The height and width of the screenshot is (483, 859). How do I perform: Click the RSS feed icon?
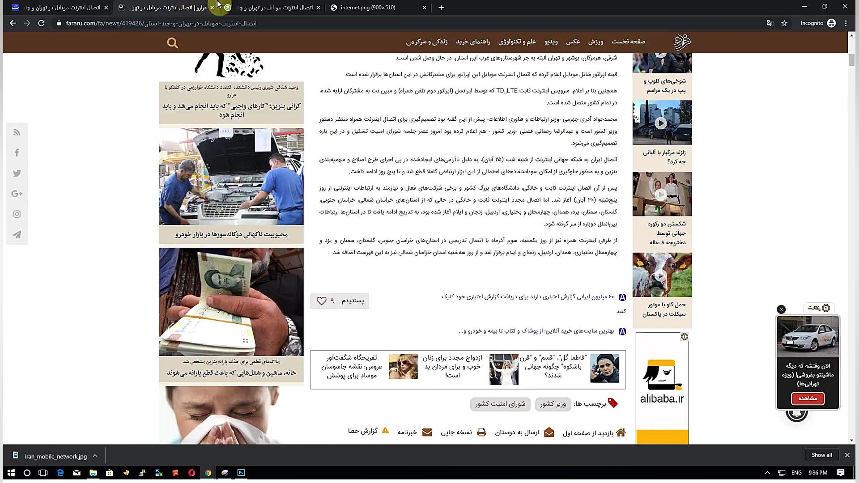(17, 132)
